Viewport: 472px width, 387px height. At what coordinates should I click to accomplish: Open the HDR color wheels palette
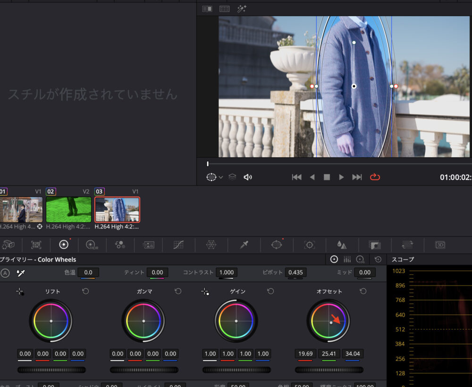pyautogui.click(x=92, y=244)
